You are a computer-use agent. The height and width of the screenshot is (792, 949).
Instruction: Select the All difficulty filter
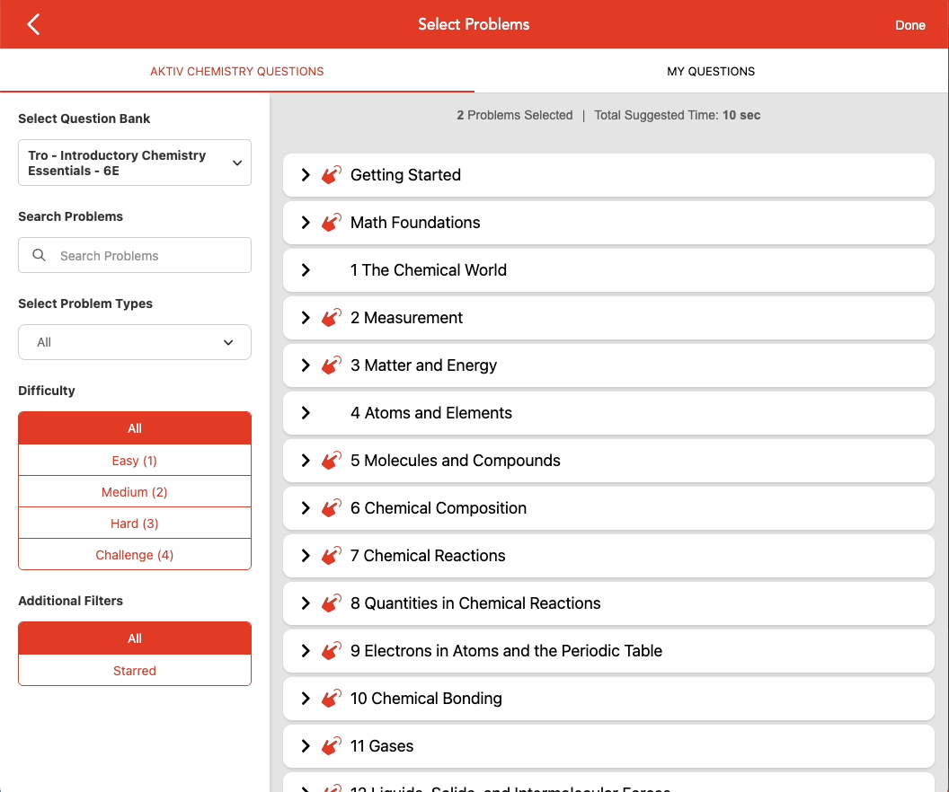(134, 428)
